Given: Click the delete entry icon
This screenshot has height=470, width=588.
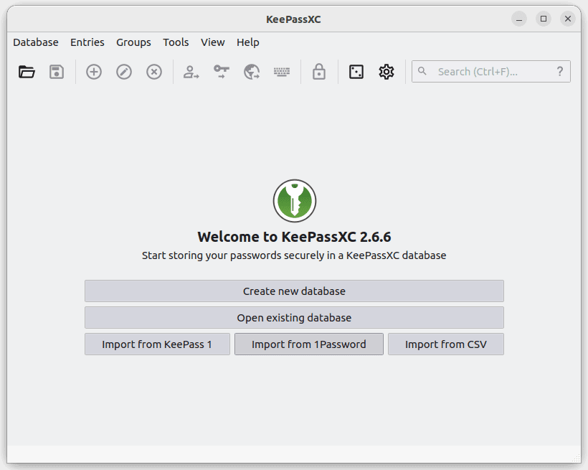Looking at the screenshot, I should click(153, 72).
